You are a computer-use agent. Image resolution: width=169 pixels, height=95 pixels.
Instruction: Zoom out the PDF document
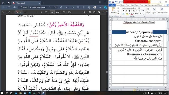point(37,12)
